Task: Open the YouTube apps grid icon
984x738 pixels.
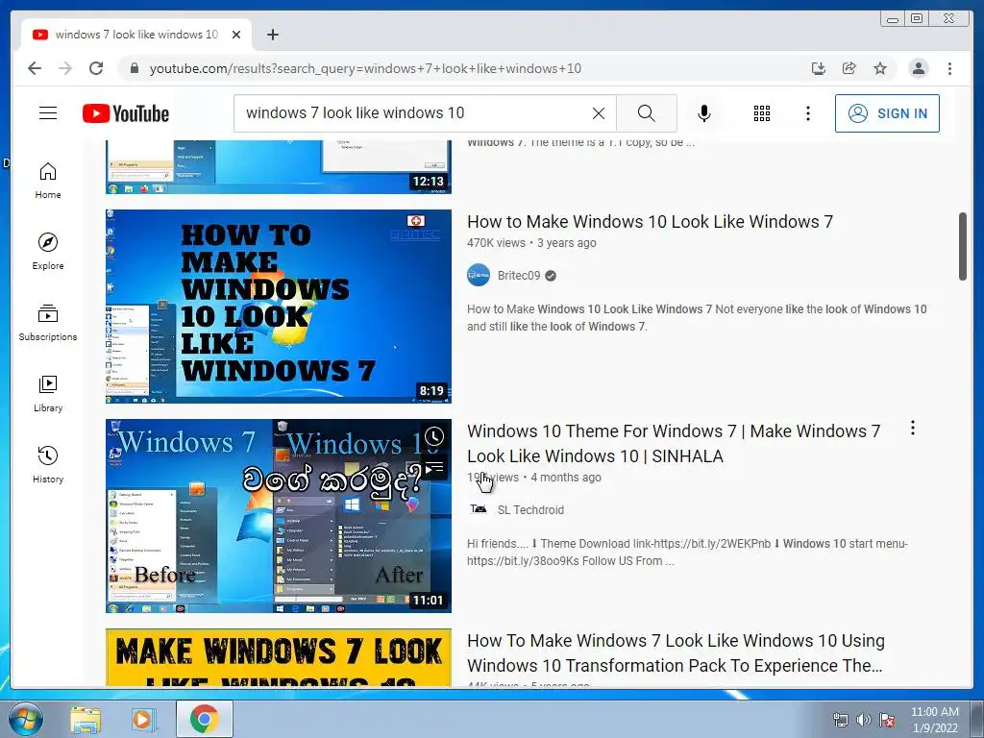Action: tap(762, 113)
